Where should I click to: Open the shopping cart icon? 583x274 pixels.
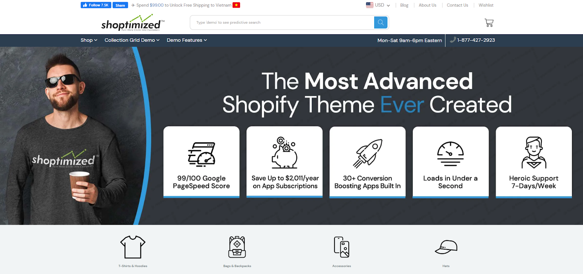click(x=489, y=23)
